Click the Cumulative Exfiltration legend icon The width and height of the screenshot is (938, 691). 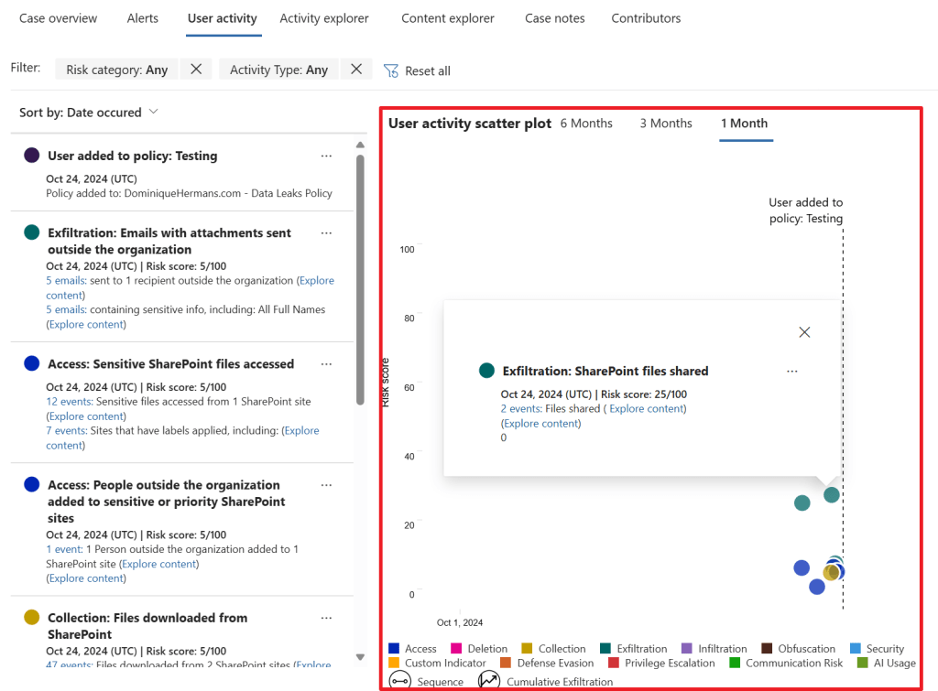(489, 681)
